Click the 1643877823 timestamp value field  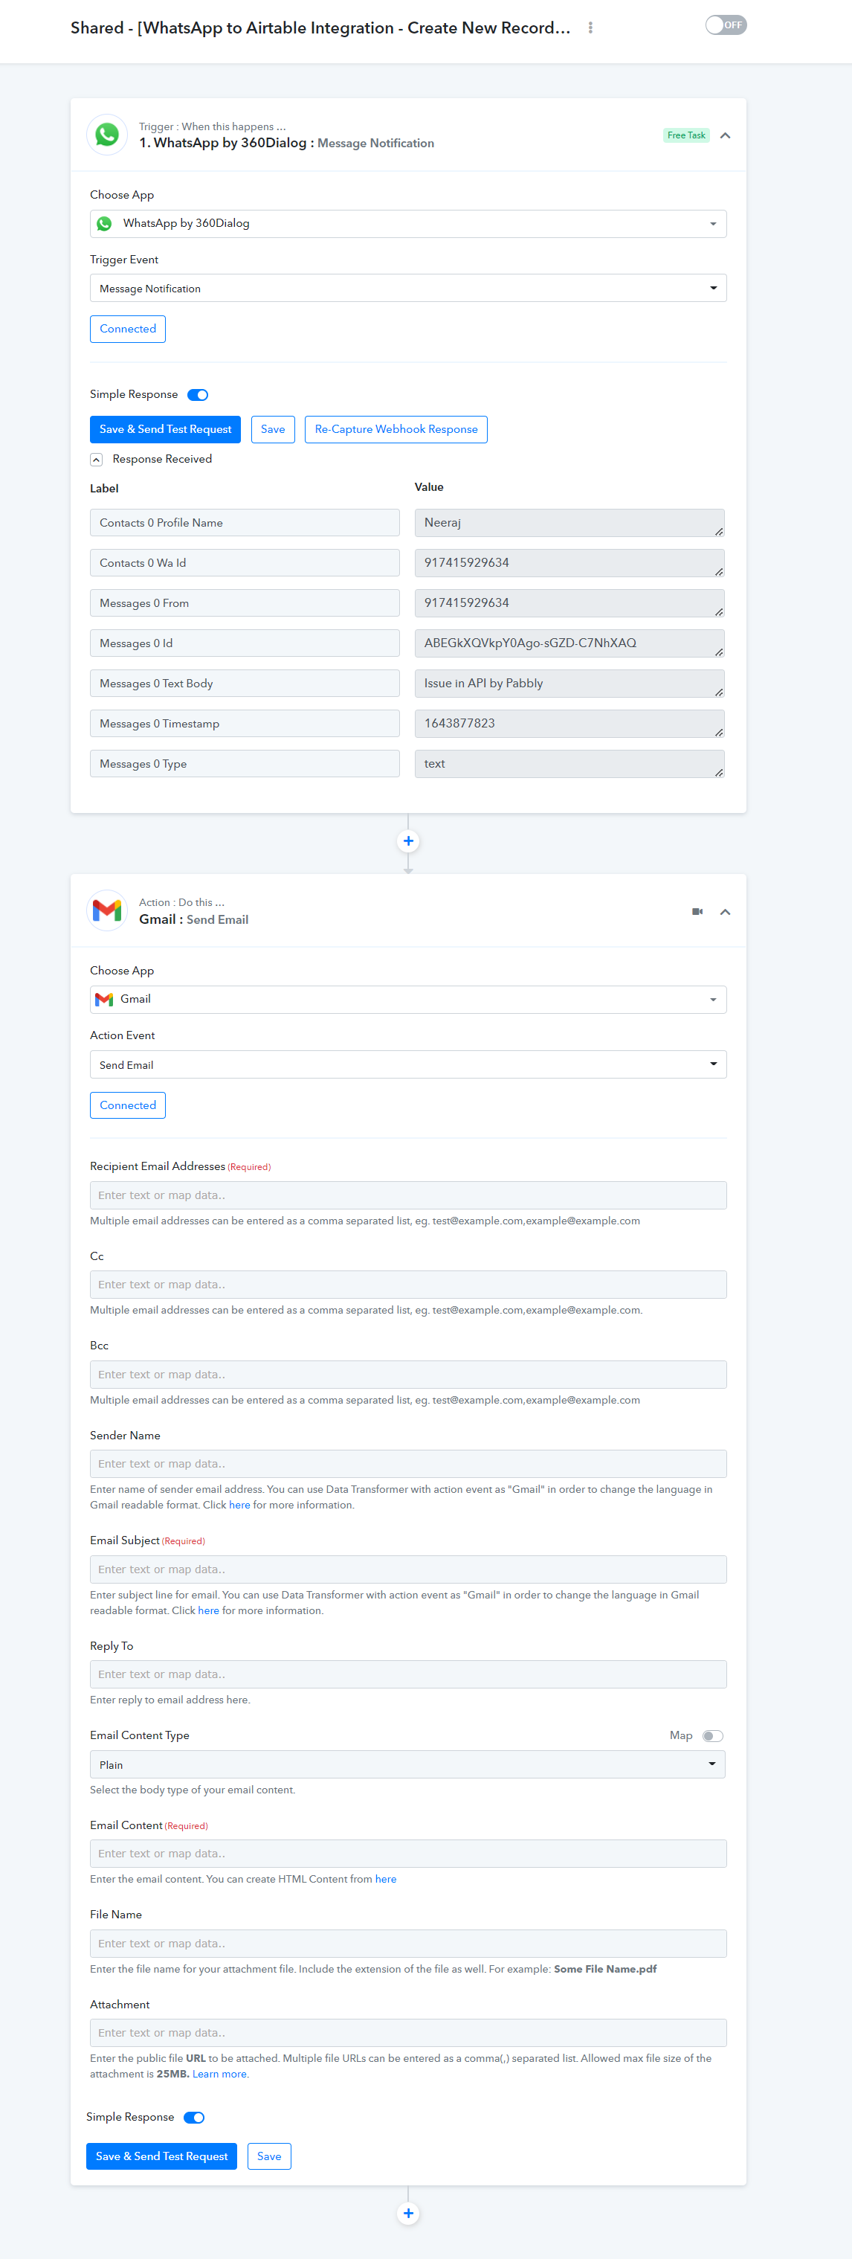(569, 724)
